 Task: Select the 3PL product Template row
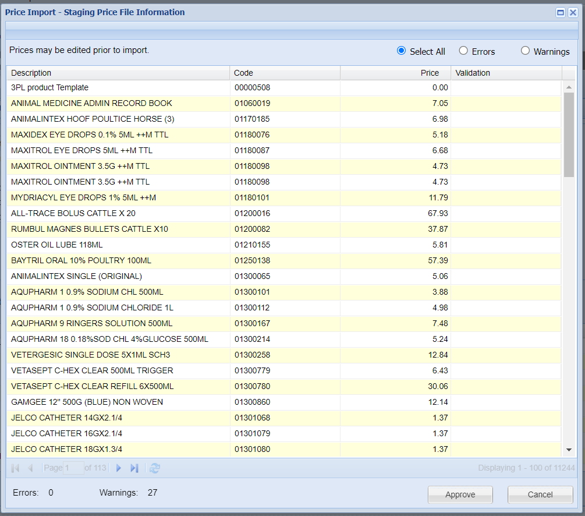[283, 88]
